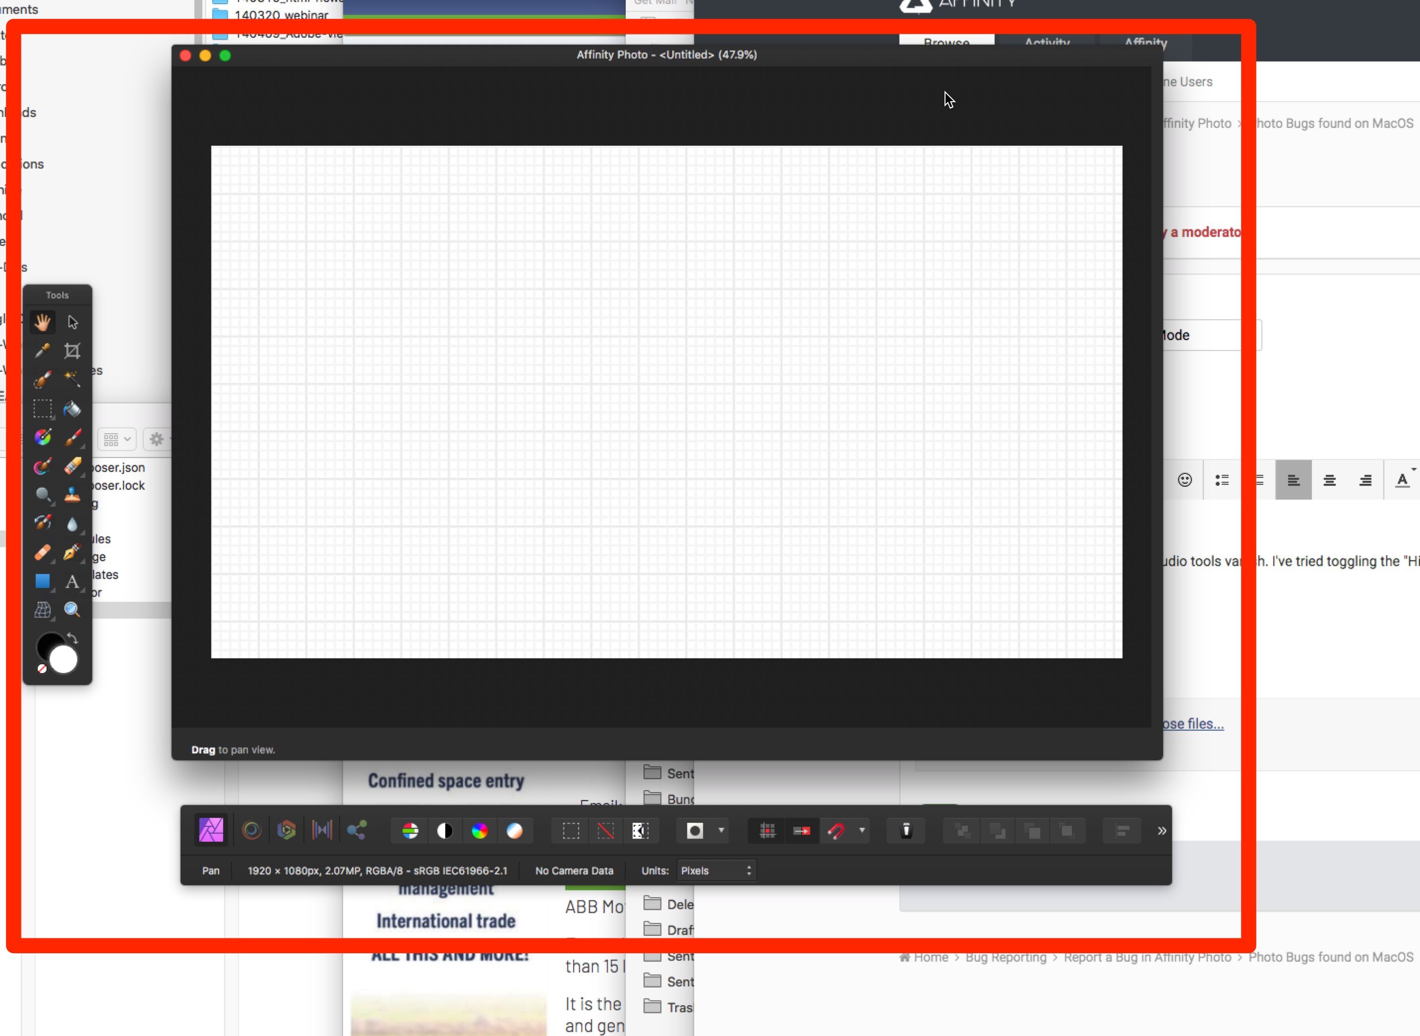Switch to the Export Persona
Image resolution: width=1420 pixels, height=1036 pixels.
point(357,831)
